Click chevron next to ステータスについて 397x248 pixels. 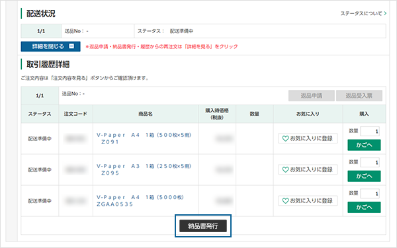pos(385,13)
